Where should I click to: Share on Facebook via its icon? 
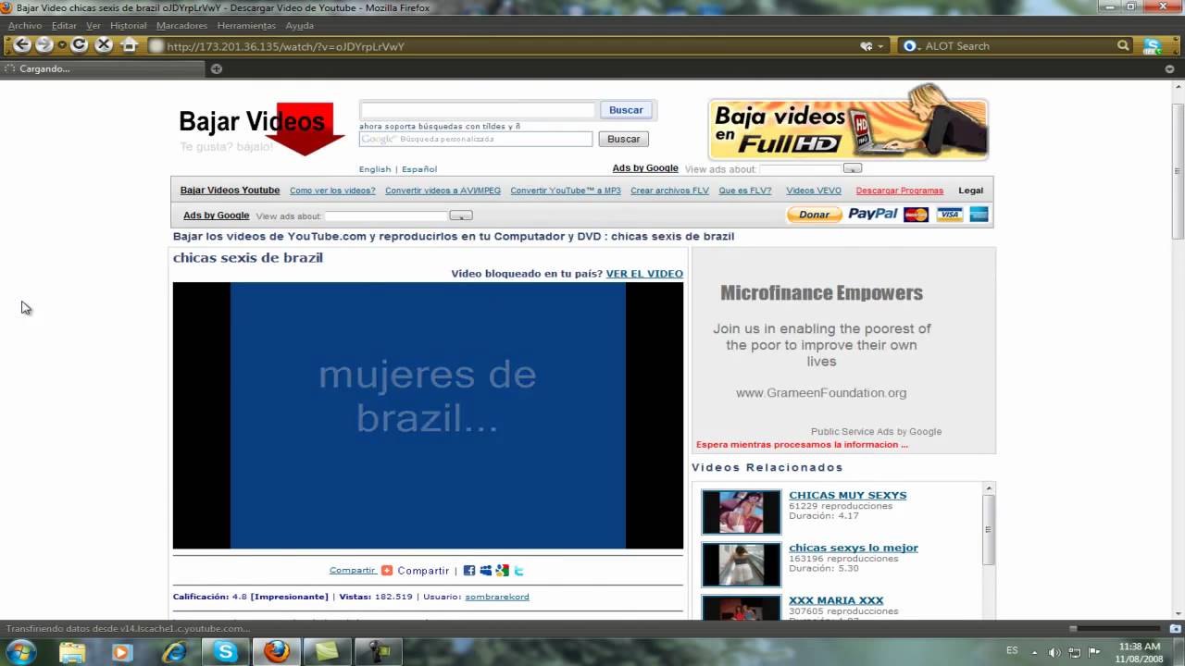tap(469, 571)
